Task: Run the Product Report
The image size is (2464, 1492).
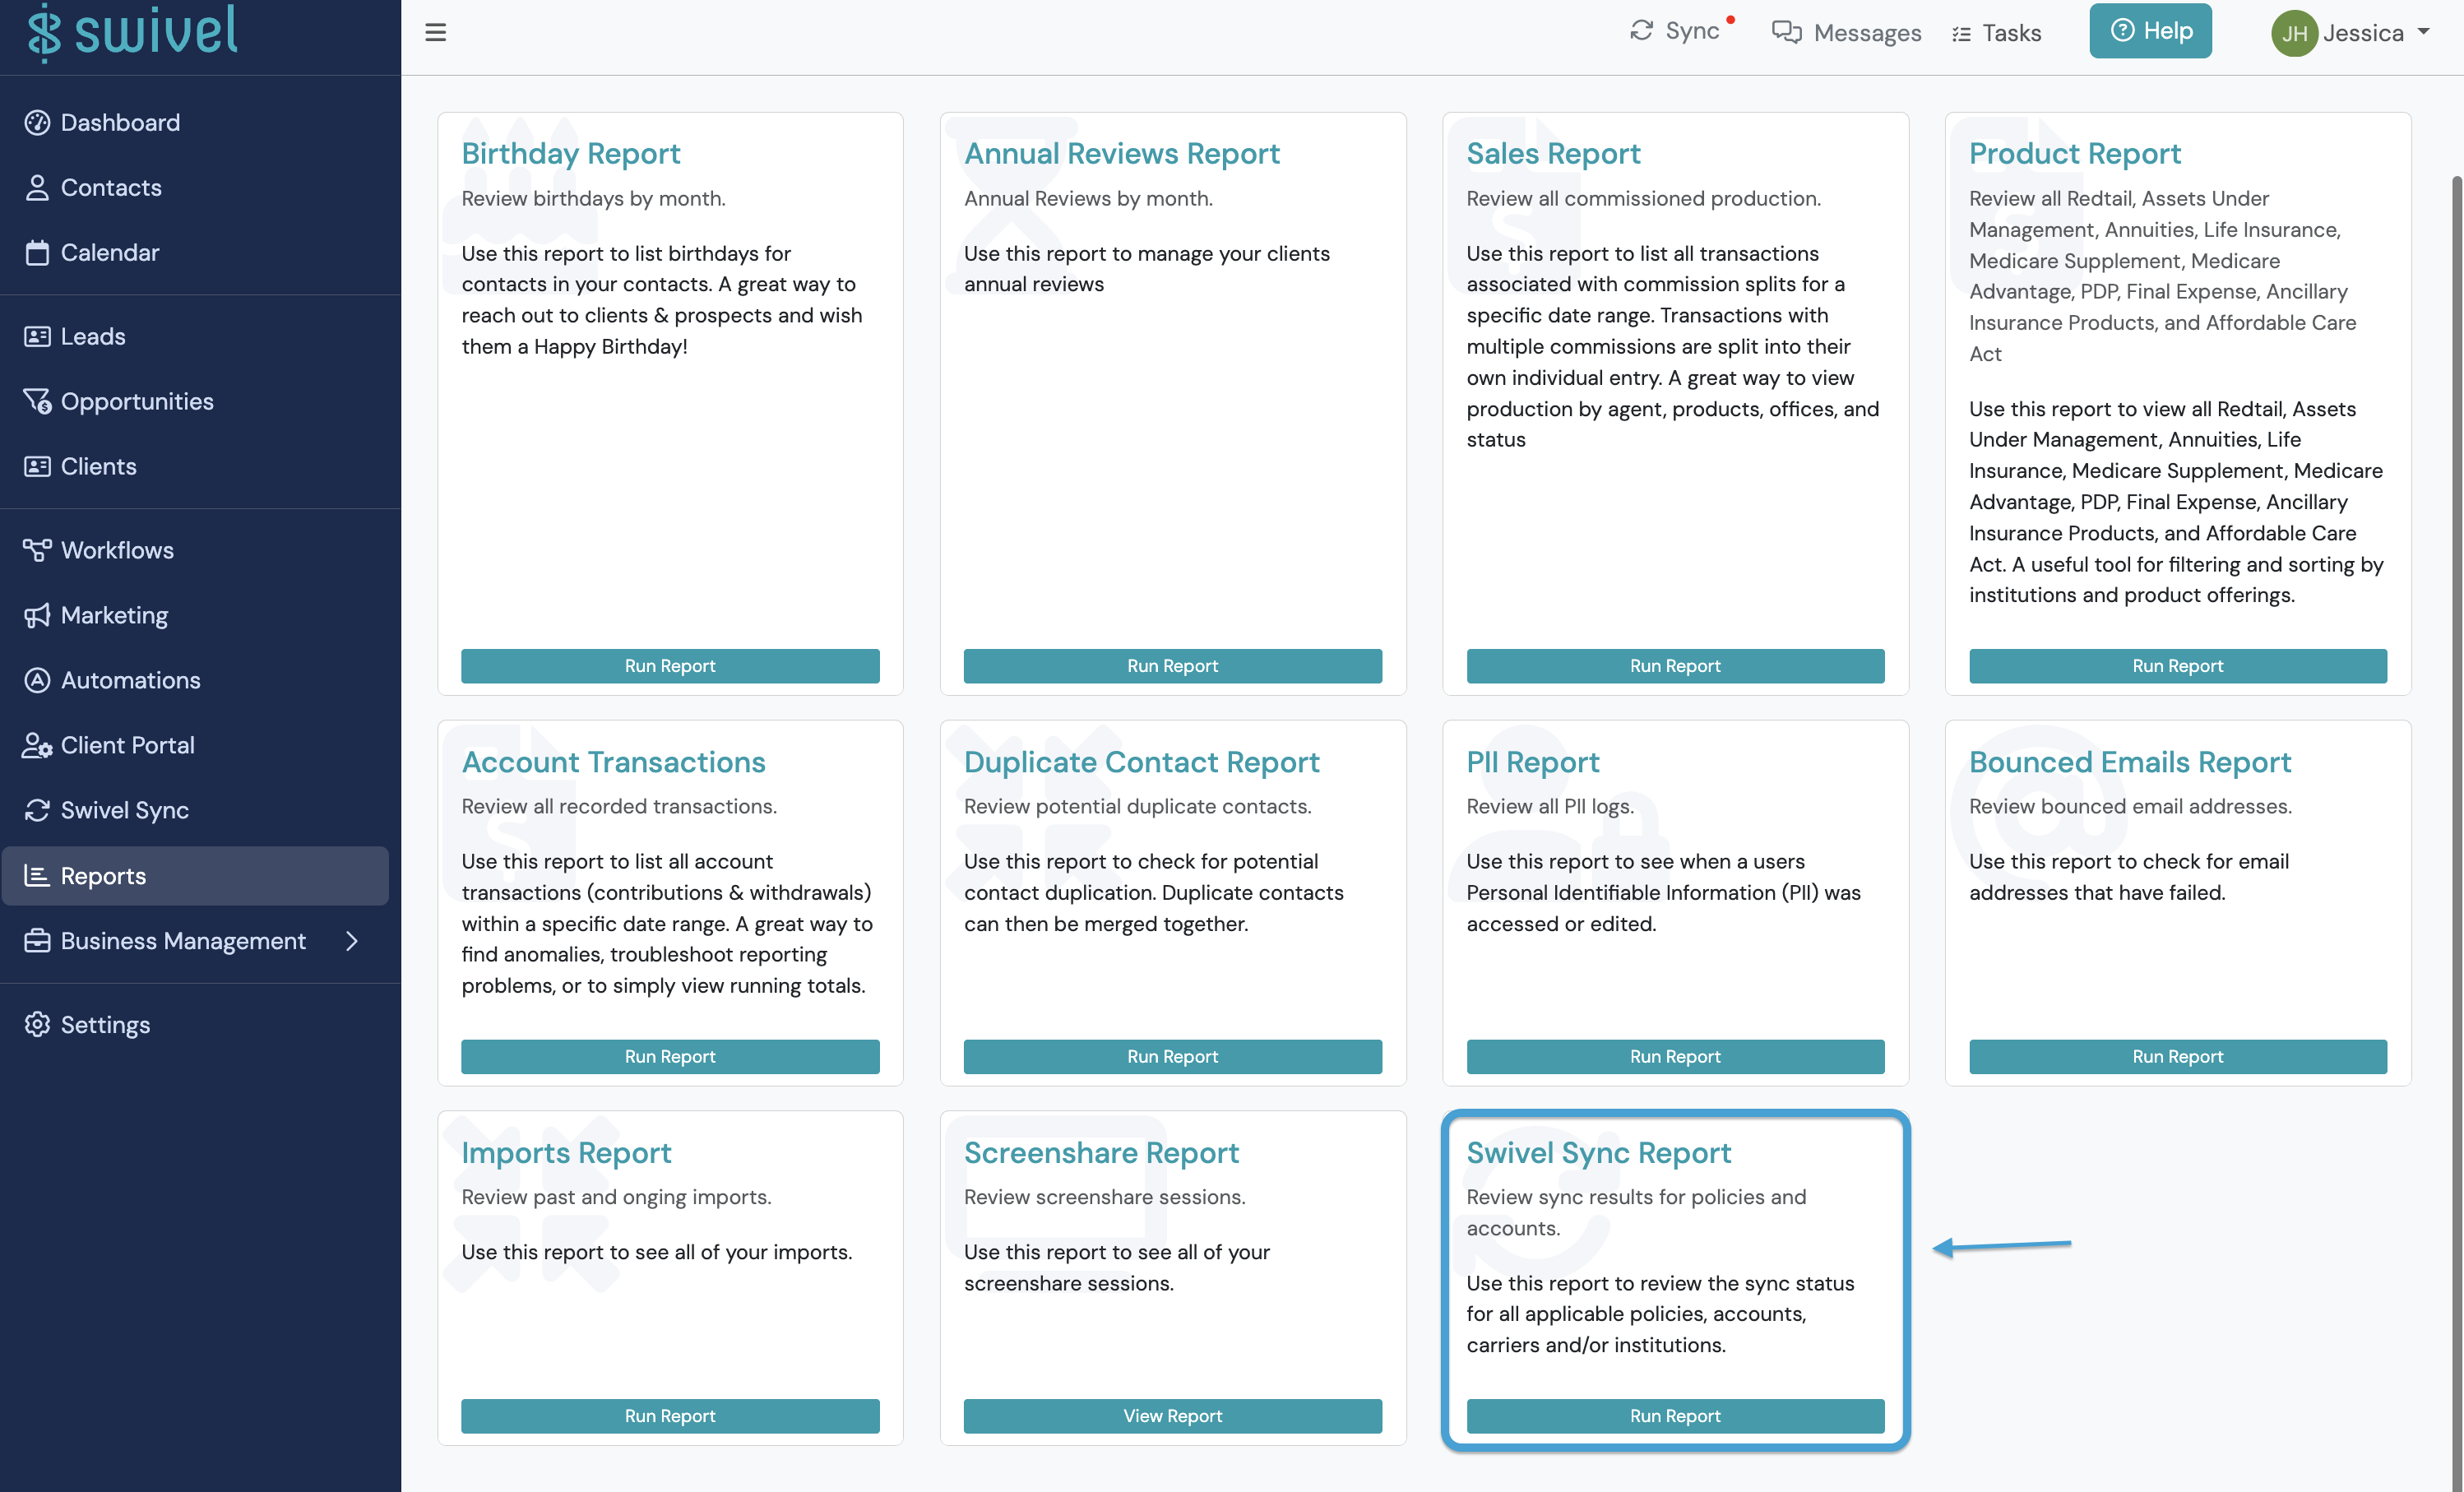Action: pyautogui.click(x=2178, y=666)
